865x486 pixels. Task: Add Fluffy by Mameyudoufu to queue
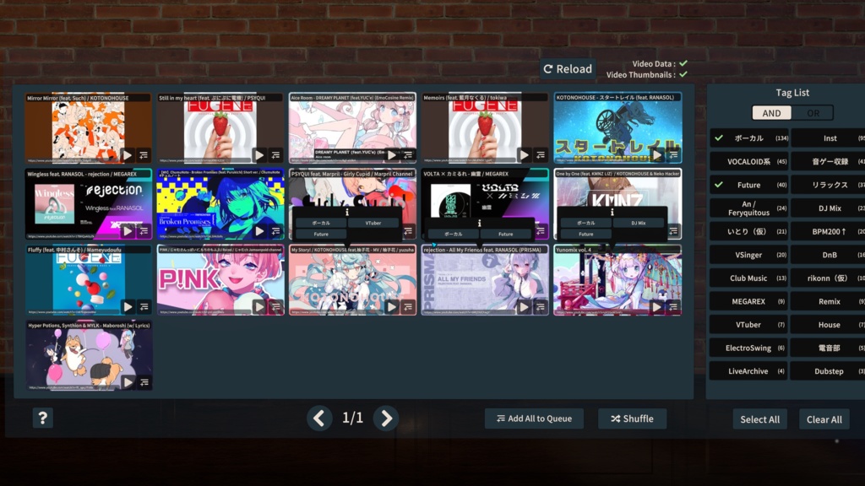[144, 307]
